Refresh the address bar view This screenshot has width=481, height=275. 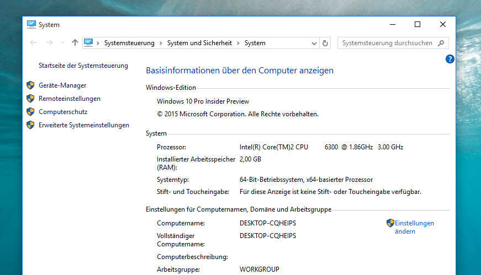point(325,43)
